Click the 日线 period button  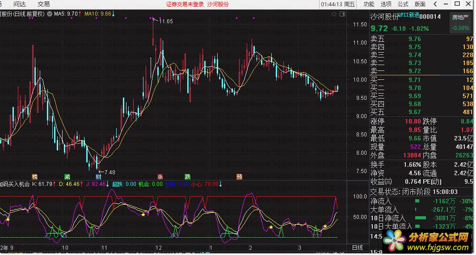(358, 248)
